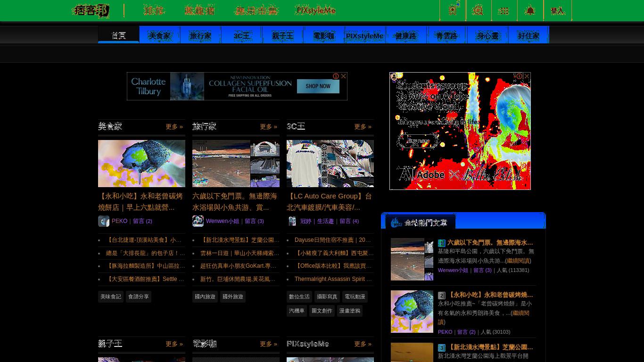
Task: Close the Adobe Creative Cloud ad
Action: [527, 76]
